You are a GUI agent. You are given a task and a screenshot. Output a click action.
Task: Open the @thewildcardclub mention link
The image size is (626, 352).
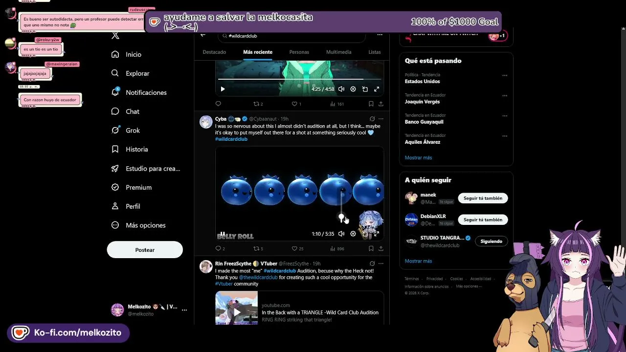(258, 277)
